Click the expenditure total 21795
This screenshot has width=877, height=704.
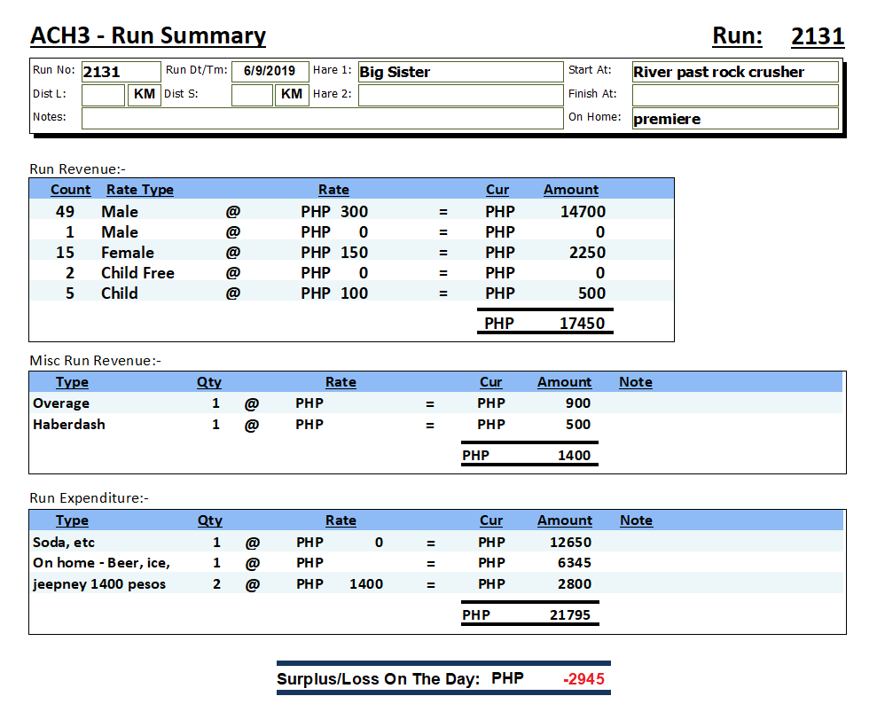[x=569, y=615]
